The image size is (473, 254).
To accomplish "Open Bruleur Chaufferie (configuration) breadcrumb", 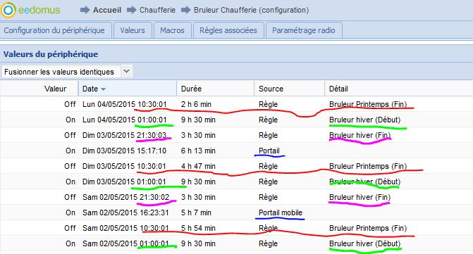I will click(x=251, y=10).
